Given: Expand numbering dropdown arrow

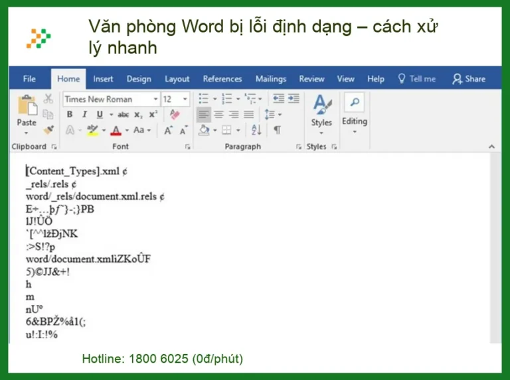Looking at the screenshot, I should (x=238, y=99).
